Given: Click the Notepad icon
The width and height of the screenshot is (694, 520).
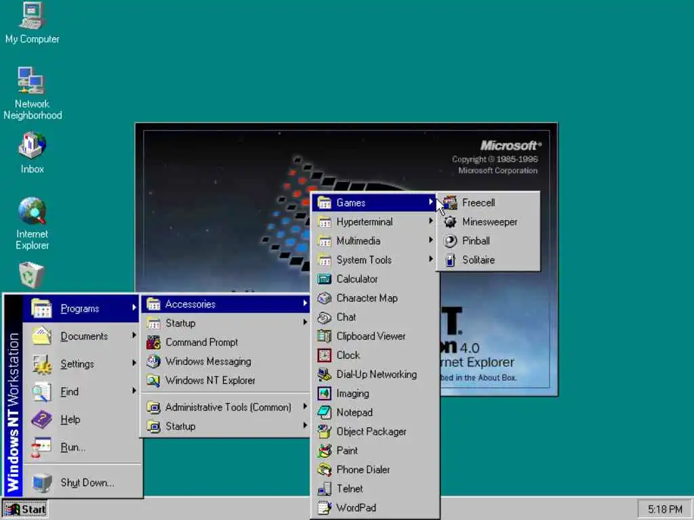Looking at the screenshot, I should tap(325, 412).
